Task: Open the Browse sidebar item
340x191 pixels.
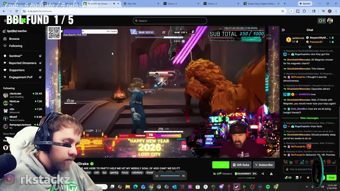Action: (x=14, y=39)
